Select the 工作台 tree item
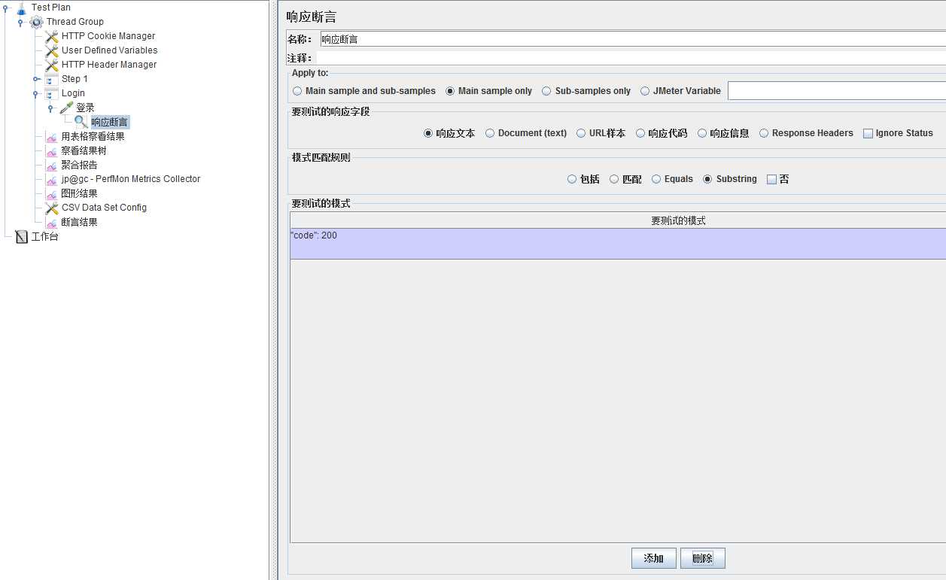The height and width of the screenshot is (580, 946). point(44,237)
